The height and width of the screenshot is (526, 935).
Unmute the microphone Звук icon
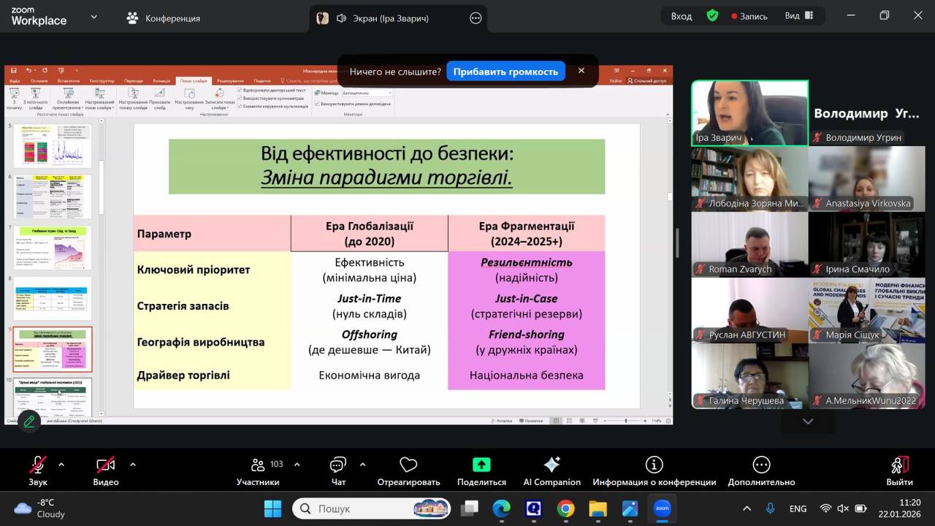tap(37, 465)
